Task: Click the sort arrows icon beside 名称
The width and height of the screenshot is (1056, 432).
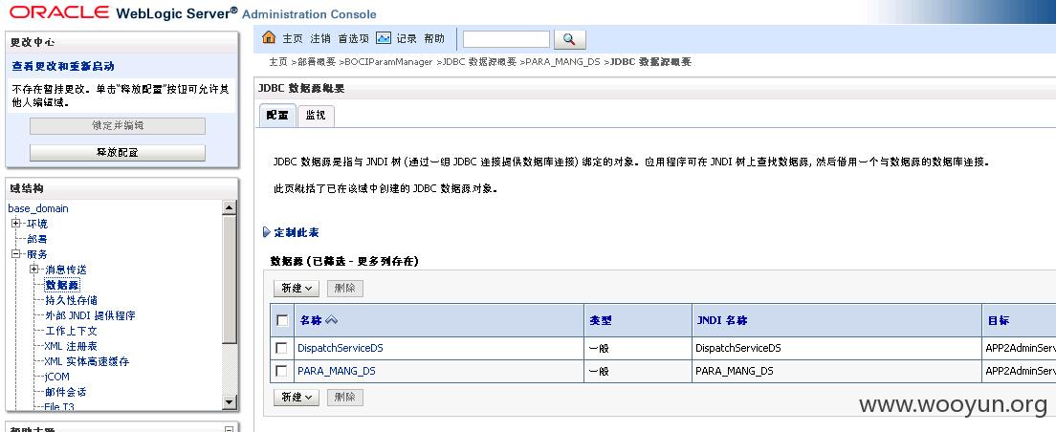Action: [x=331, y=320]
